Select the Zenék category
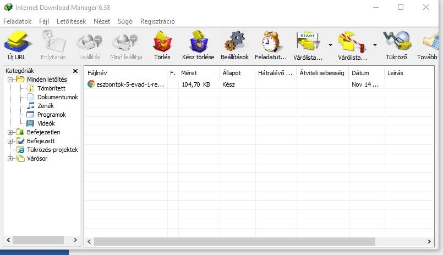Image resolution: width=443 pixels, height=255 pixels. 46,106
